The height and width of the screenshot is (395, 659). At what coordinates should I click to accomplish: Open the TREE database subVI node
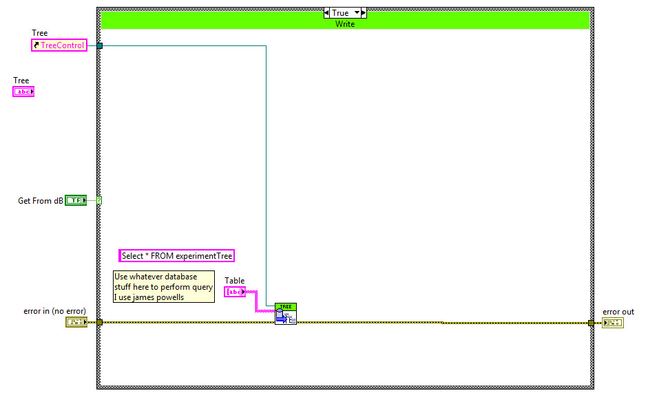(x=286, y=314)
